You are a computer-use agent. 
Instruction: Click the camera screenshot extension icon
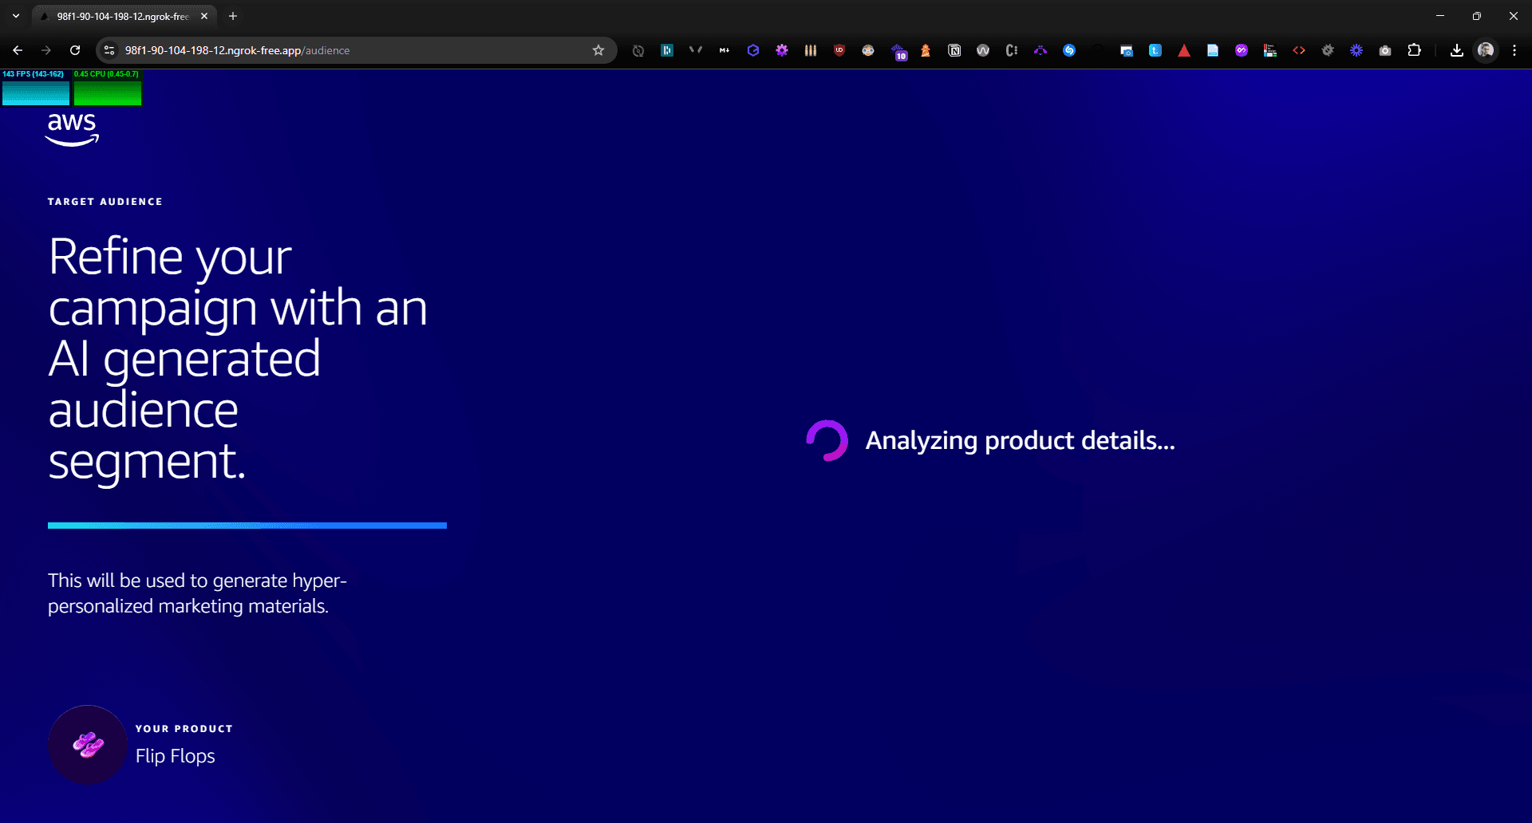coord(1385,50)
